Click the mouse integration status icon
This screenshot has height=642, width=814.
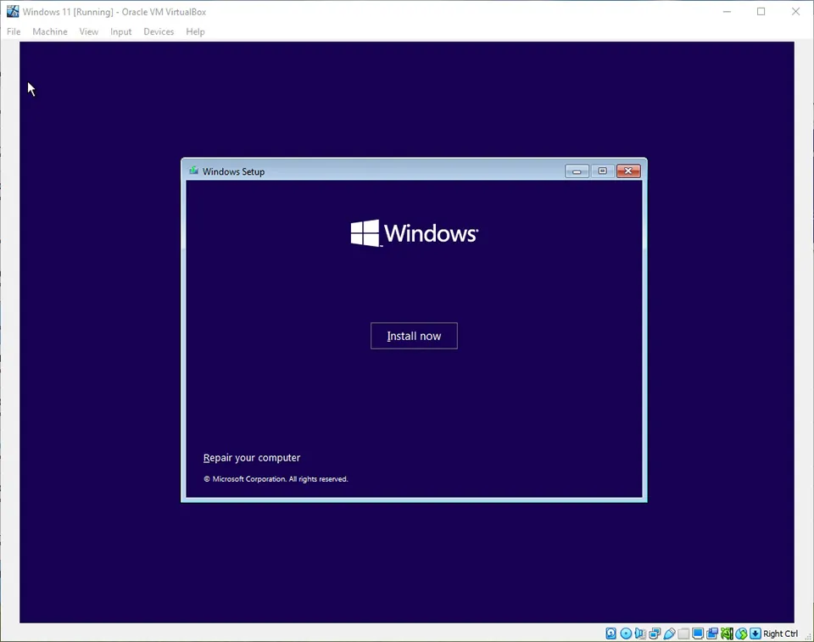click(x=741, y=634)
